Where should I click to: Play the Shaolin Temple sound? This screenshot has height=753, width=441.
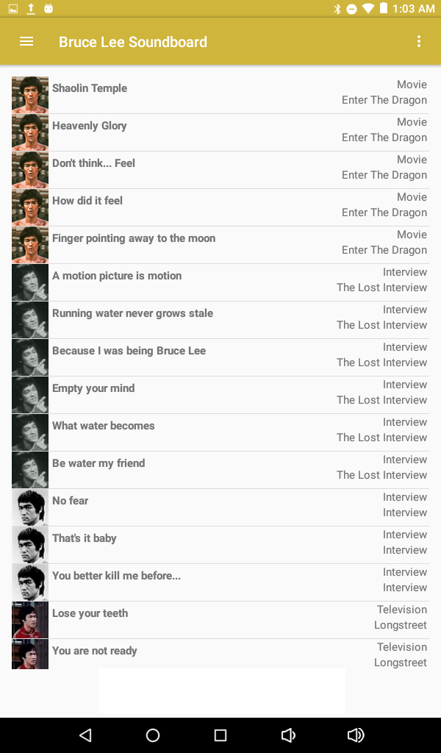(220, 95)
